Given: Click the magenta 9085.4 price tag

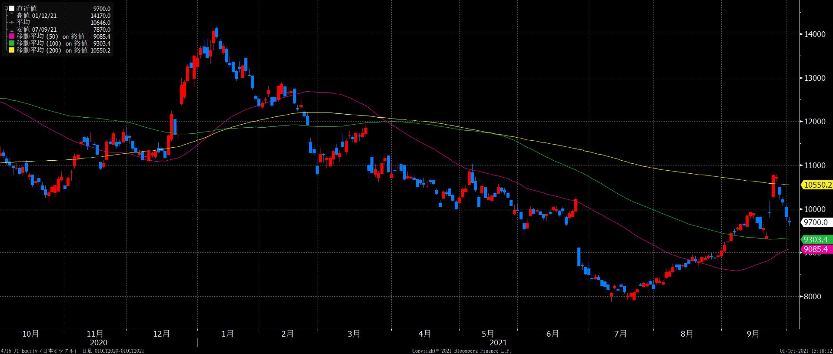Looking at the screenshot, I should tap(816, 249).
